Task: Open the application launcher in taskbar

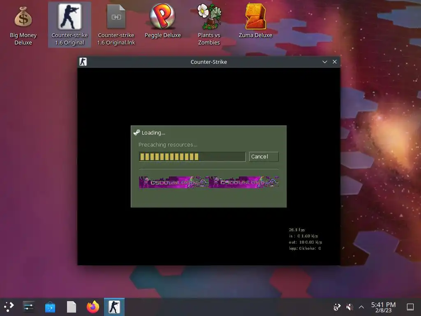Action: pos(9,307)
